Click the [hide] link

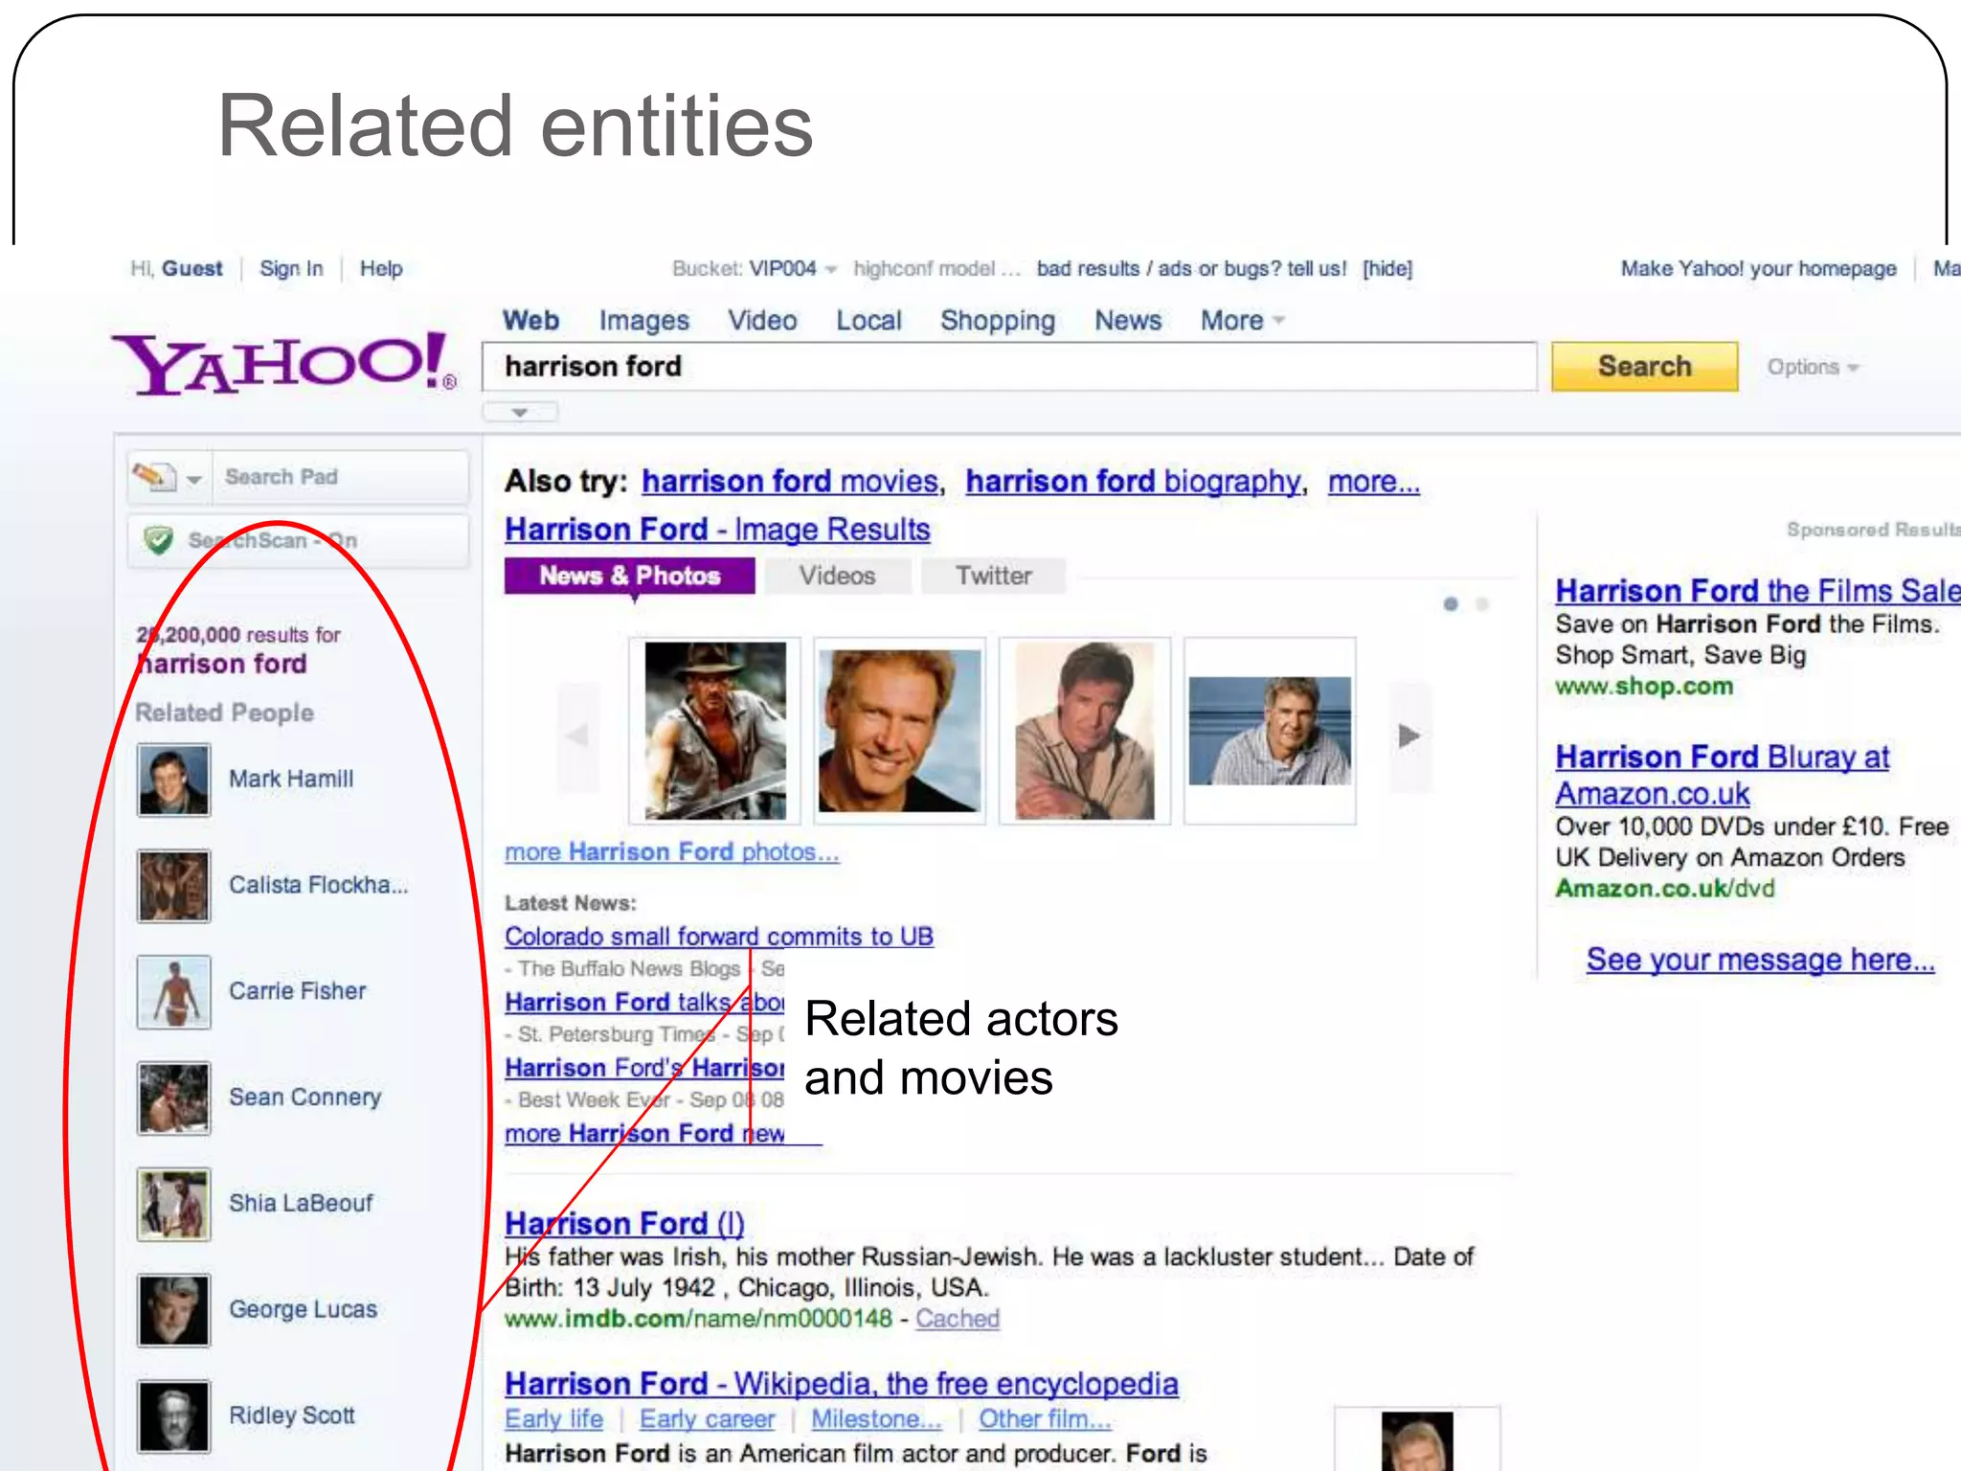click(x=1387, y=269)
